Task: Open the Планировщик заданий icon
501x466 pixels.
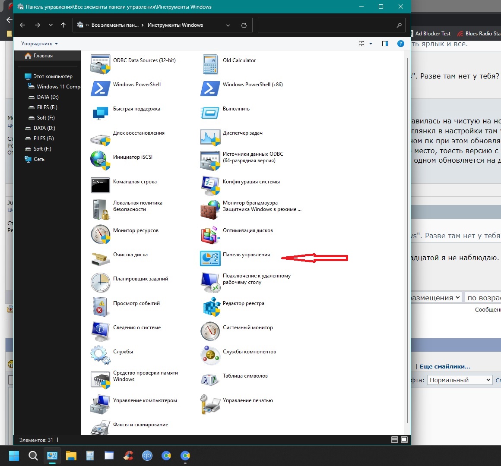Action: [x=100, y=283]
